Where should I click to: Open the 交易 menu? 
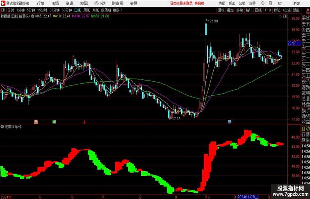[133, 3]
